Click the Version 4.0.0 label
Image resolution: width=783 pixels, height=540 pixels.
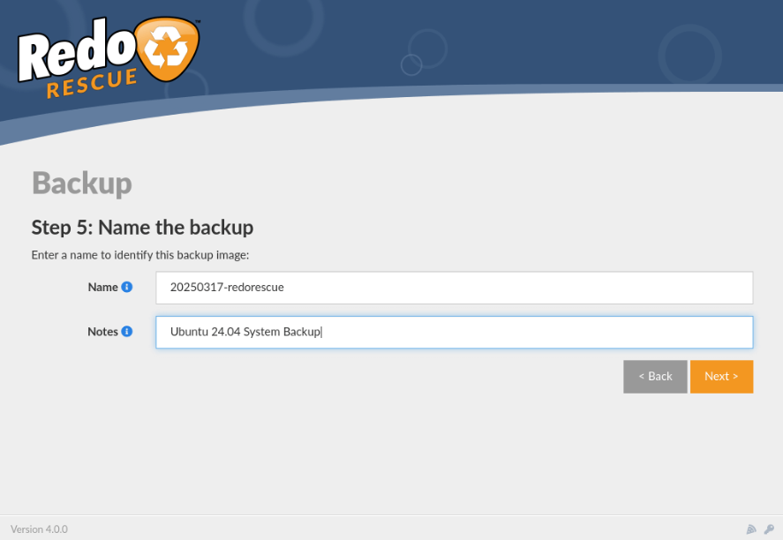point(39,529)
